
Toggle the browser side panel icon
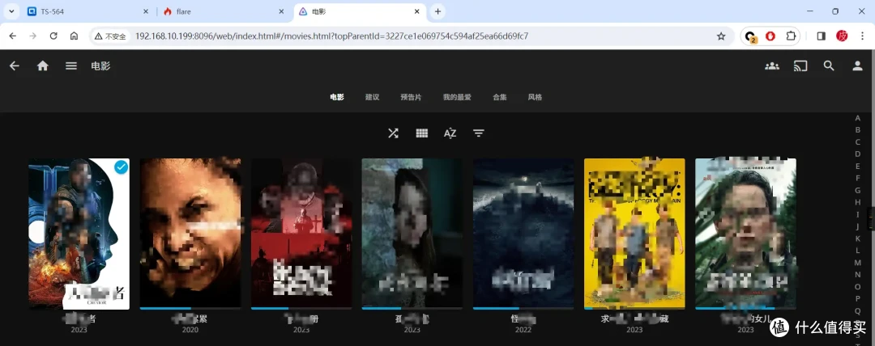pos(821,36)
